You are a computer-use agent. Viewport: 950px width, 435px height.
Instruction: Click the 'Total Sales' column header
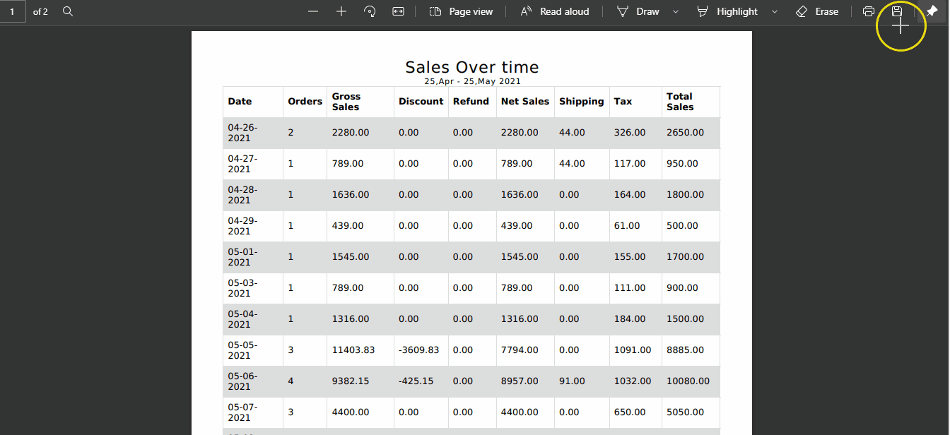[x=680, y=102]
